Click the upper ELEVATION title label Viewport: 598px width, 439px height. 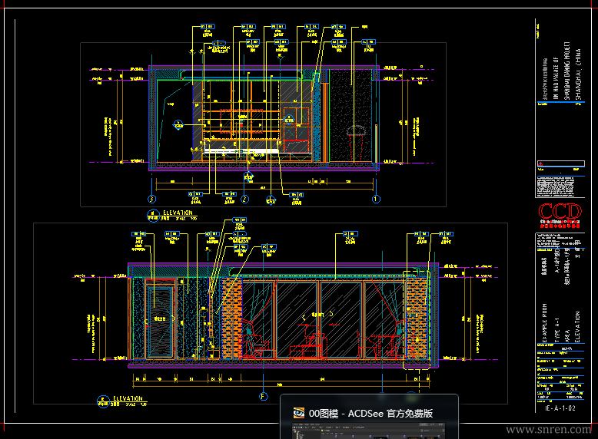178,213
